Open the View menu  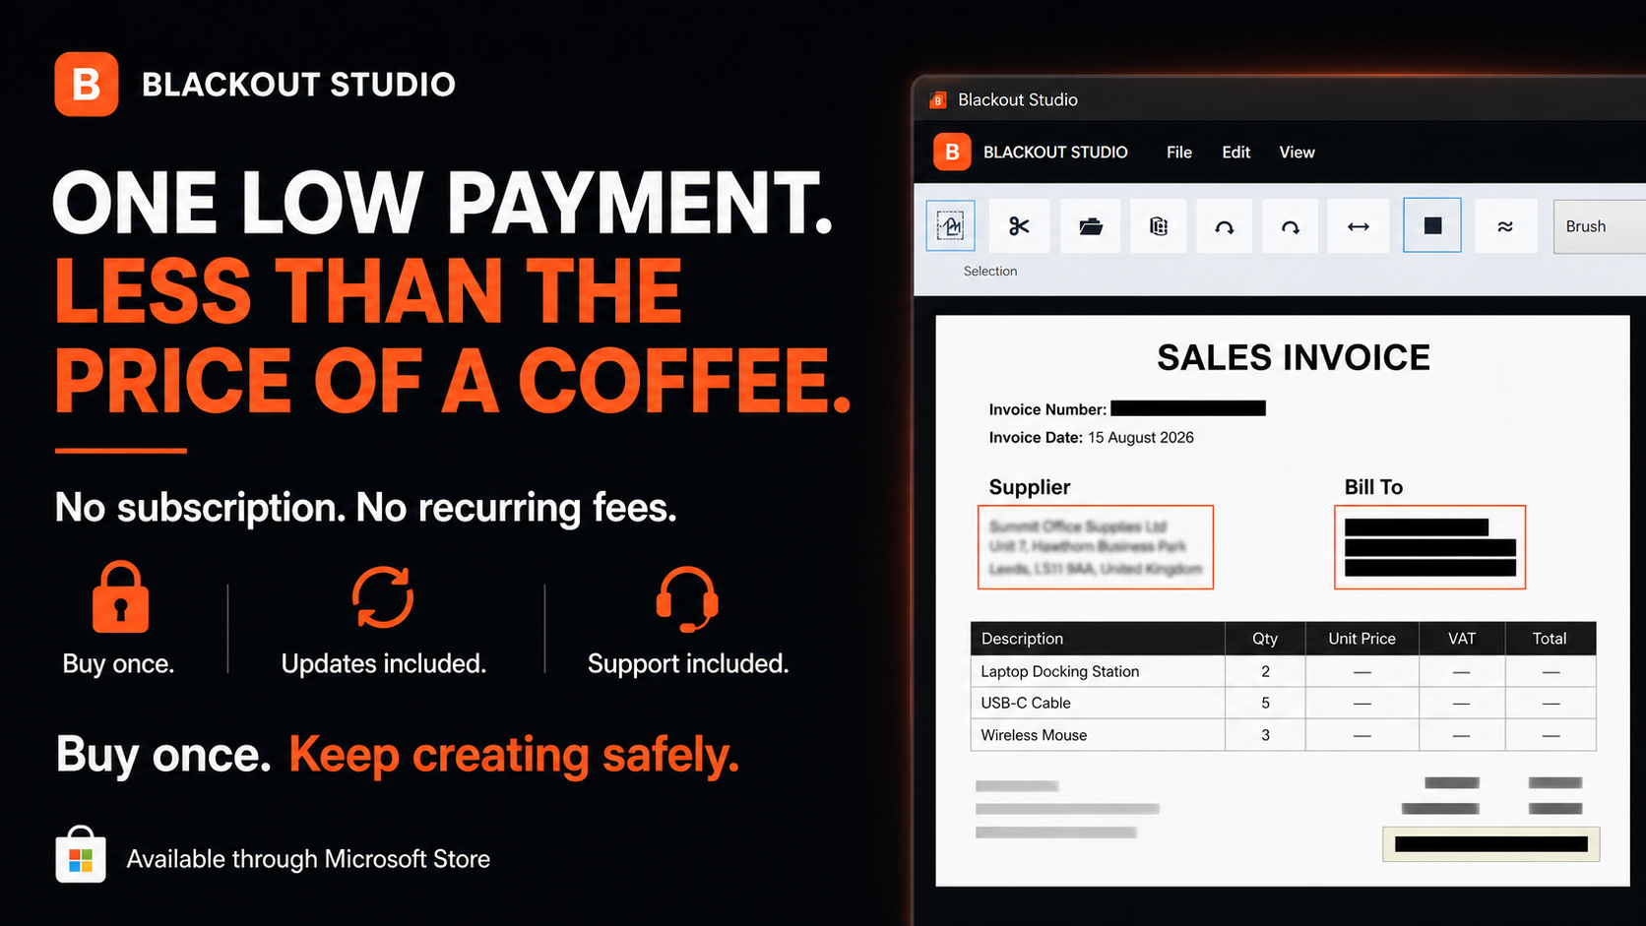1297,153
